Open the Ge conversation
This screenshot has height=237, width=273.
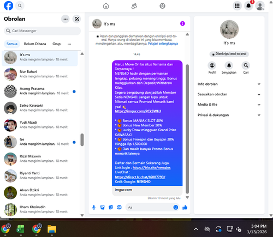pos(40,142)
